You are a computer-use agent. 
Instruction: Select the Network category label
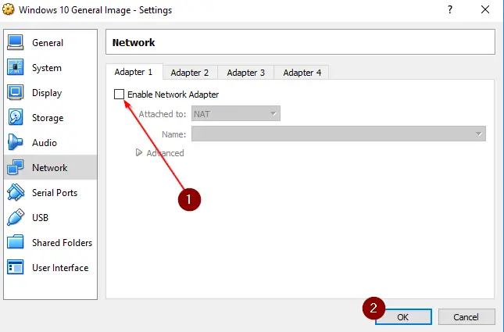coord(49,168)
